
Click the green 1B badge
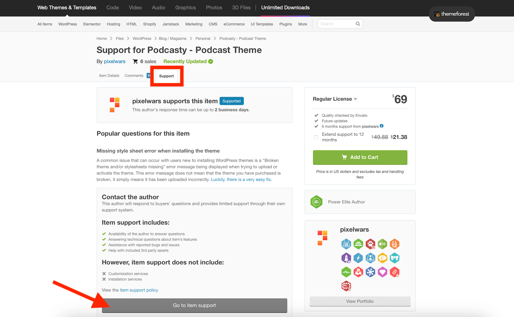382,244
